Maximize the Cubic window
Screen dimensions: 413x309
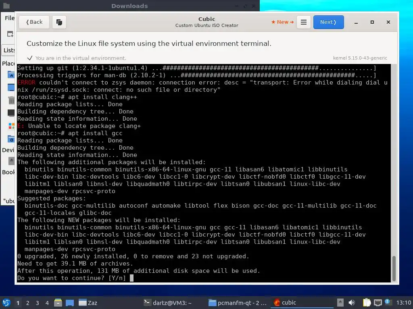(x=372, y=23)
